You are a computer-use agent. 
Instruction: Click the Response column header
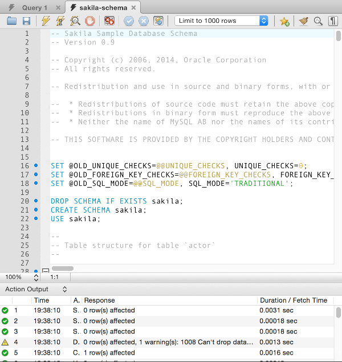tap(99, 300)
